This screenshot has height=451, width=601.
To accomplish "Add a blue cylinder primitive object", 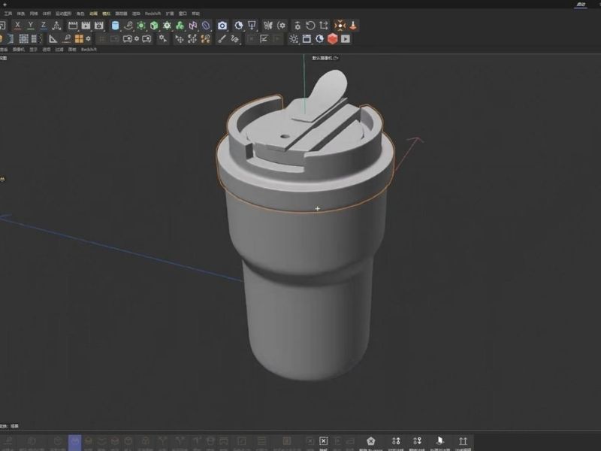I will 115,26.
